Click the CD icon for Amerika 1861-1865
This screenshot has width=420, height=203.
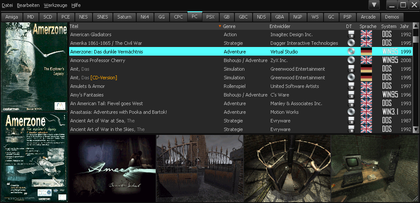click(x=351, y=43)
